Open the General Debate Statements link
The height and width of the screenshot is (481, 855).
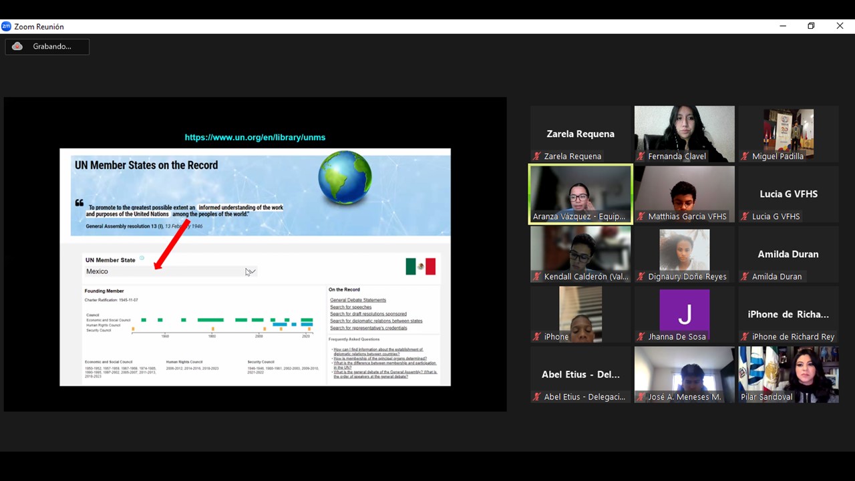(357, 300)
